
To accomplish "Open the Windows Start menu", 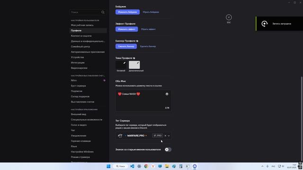I will point(108,166).
